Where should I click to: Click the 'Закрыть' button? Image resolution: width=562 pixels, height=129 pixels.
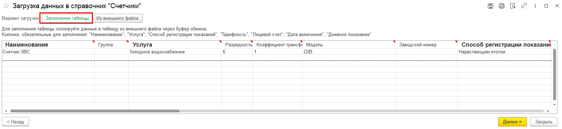tap(544, 122)
